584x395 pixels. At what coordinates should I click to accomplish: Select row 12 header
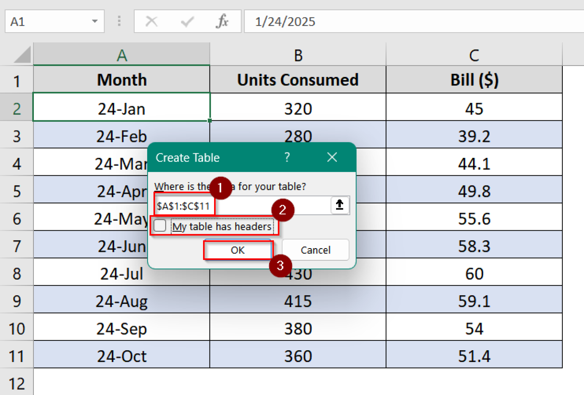(x=17, y=383)
